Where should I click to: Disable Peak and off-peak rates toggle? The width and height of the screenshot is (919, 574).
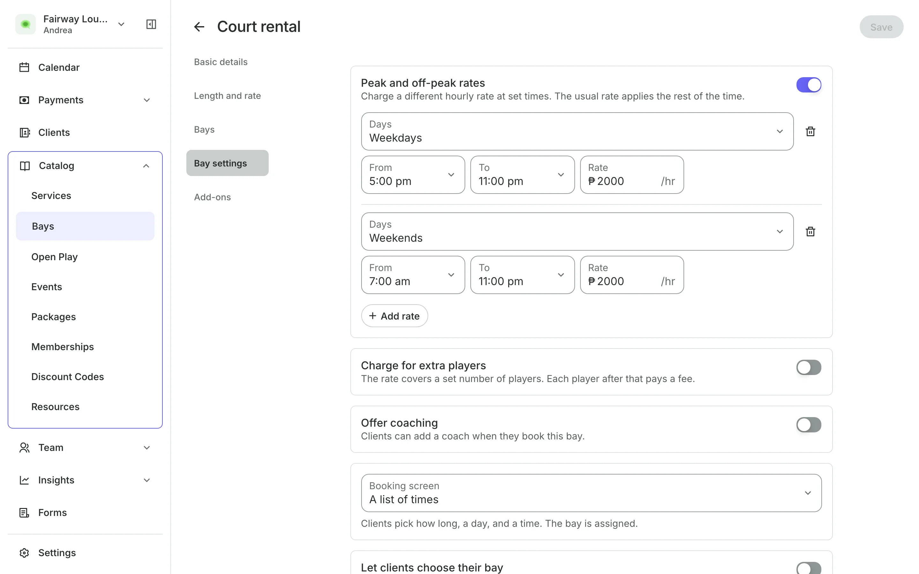tap(809, 85)
